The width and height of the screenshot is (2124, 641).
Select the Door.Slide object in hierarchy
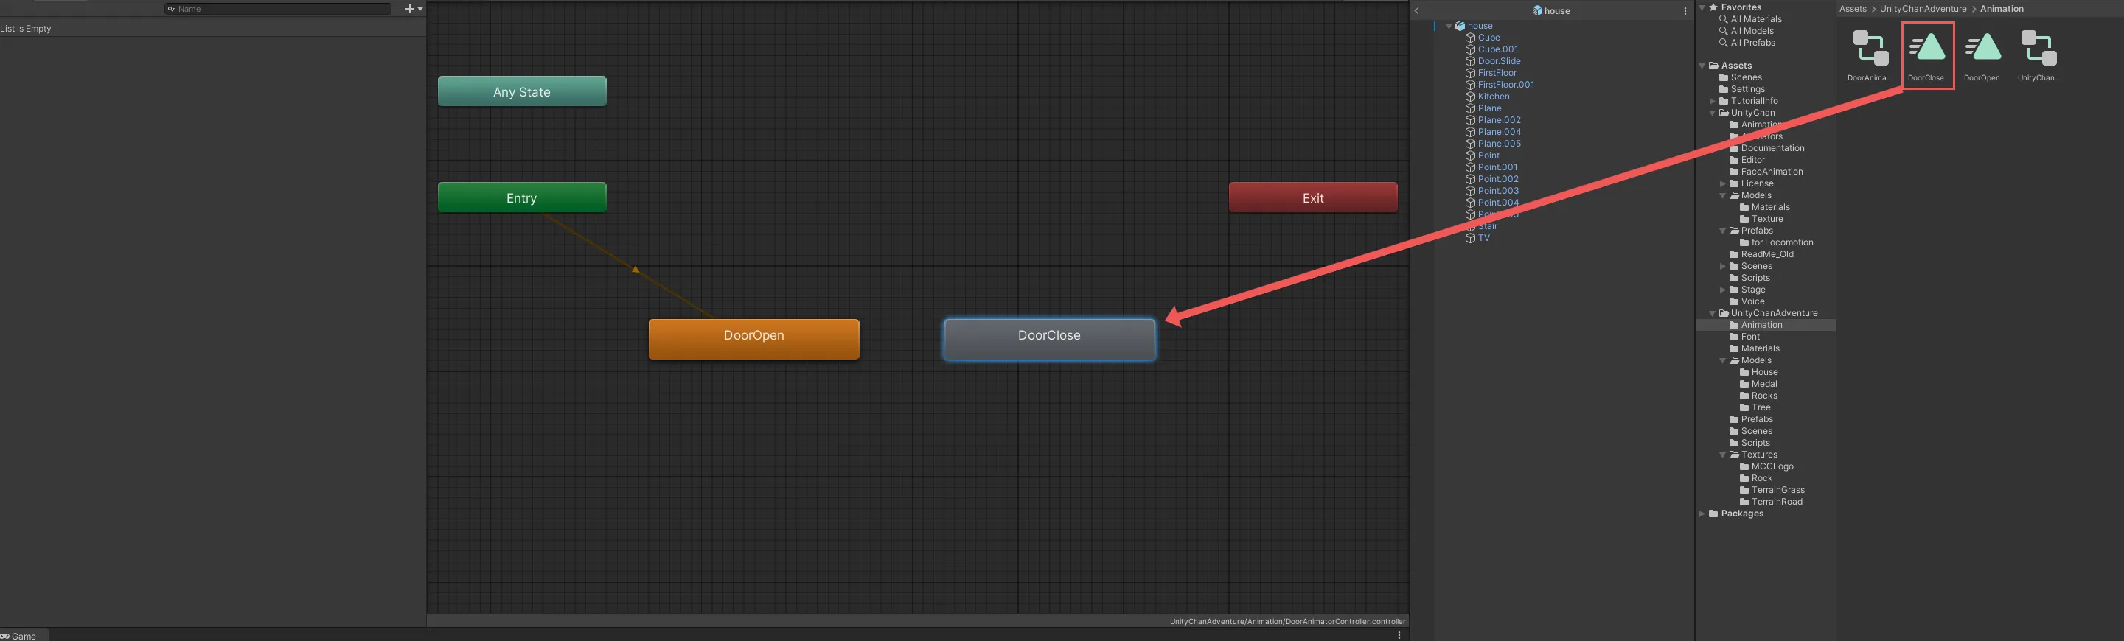coord(1498,61)
